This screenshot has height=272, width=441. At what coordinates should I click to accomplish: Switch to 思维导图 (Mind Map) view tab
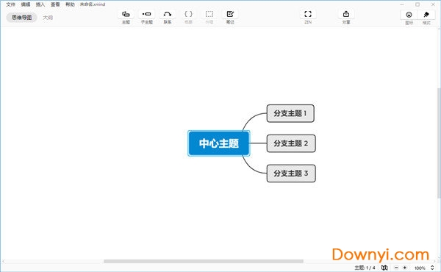click(x=21, y=18)
